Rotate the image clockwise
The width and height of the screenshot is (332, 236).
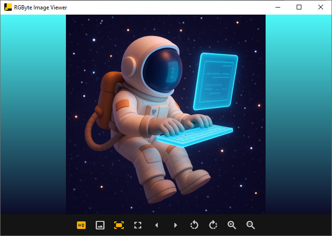click(213, 225)
